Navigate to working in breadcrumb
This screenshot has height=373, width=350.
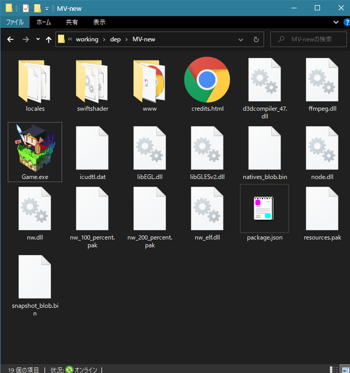[x=87, y=39]
